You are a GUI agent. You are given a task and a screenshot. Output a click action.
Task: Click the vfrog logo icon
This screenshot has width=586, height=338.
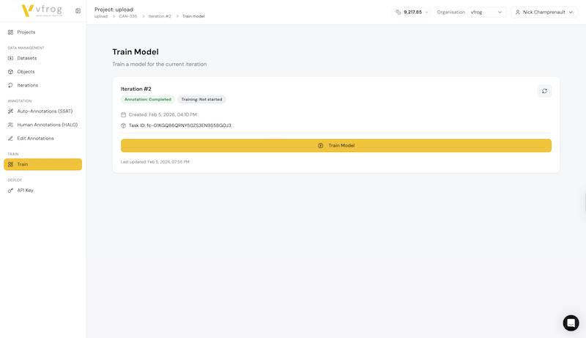click(27, 10)
